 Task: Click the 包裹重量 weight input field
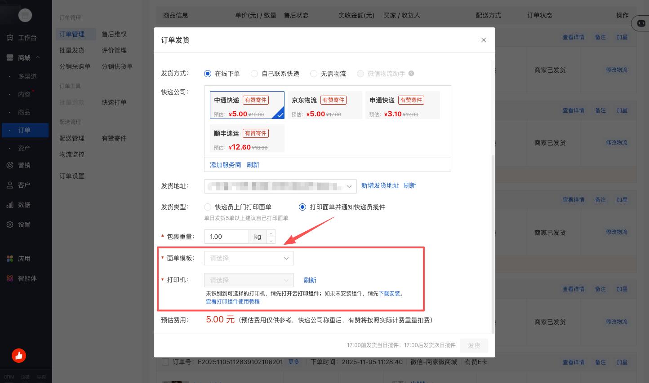click(x=227, y=237)
